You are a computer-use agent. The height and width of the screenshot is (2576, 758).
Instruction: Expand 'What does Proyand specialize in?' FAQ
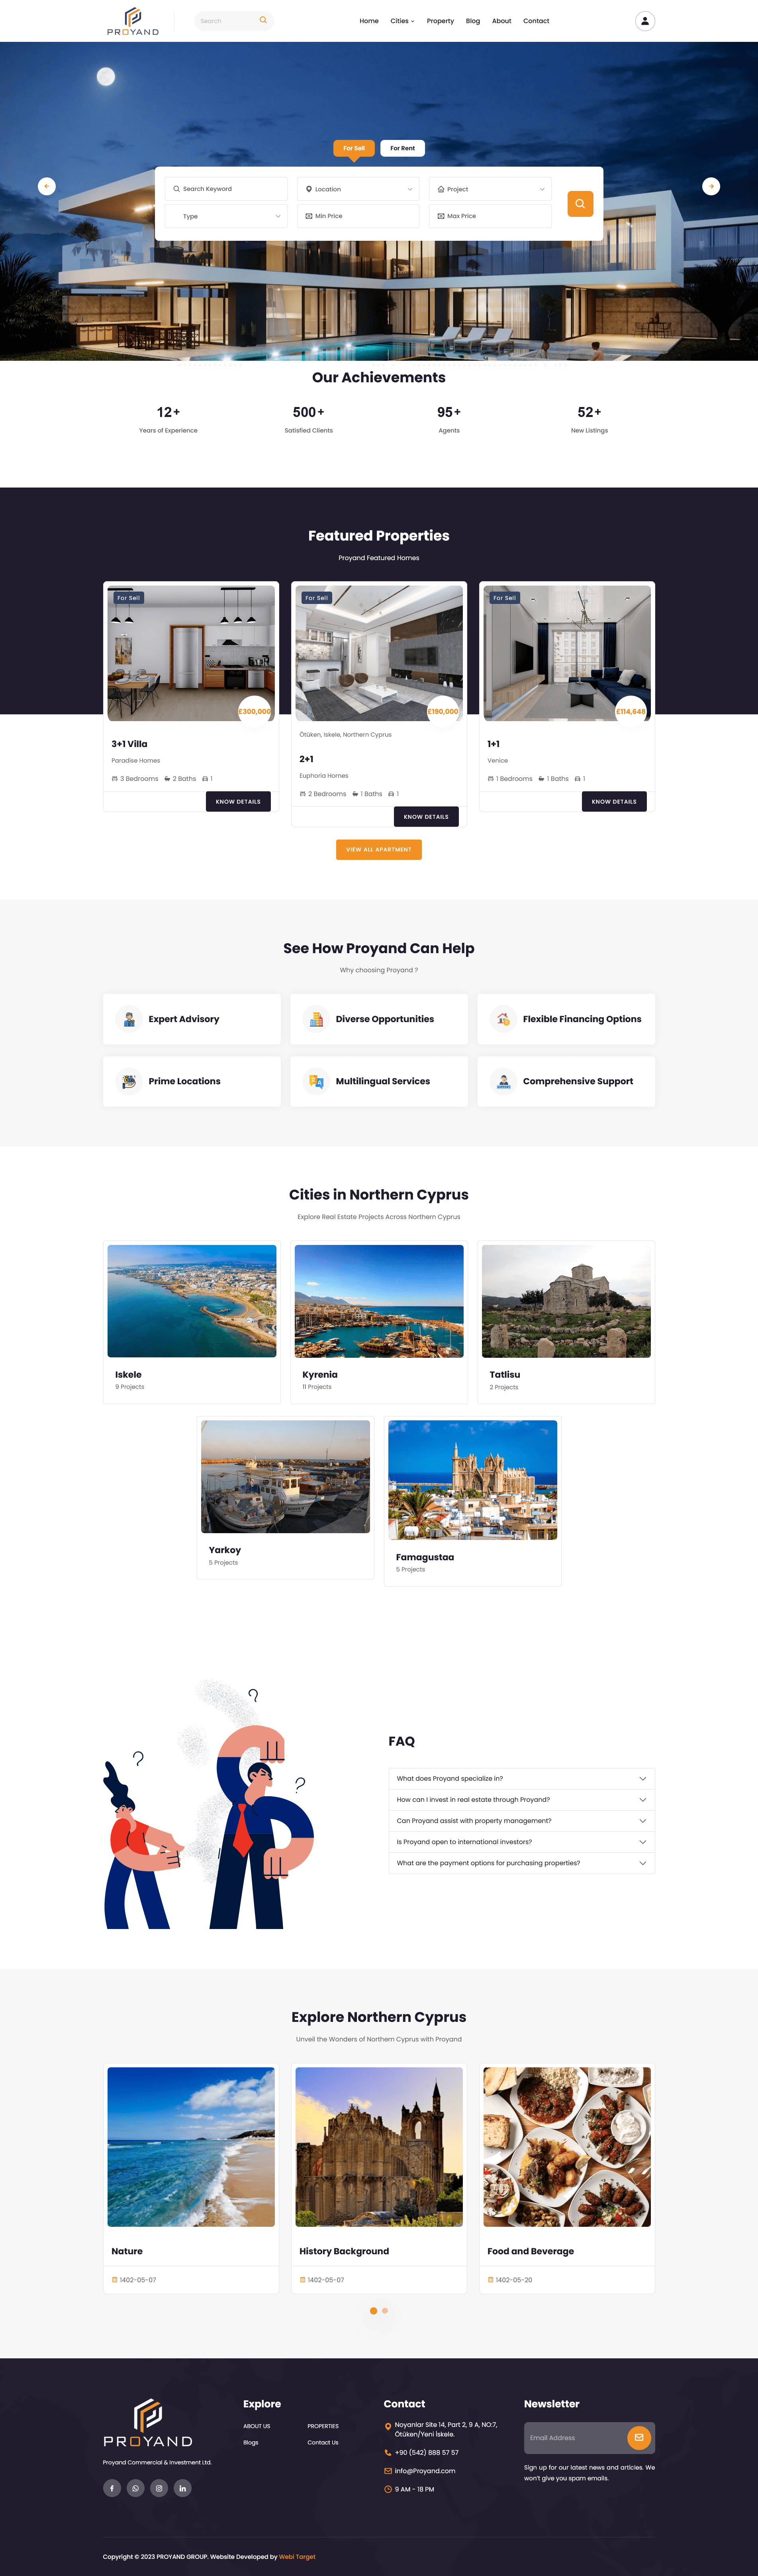tap(521, 1779)
